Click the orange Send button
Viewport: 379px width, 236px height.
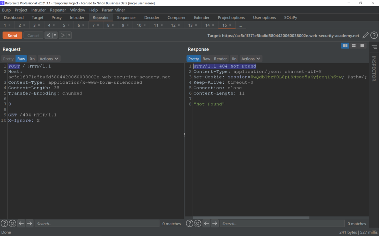pyautogui.click(x=12, y=36)
